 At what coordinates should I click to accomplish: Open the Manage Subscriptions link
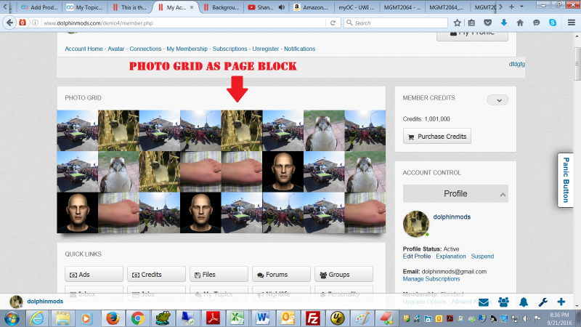pos(431,279)
